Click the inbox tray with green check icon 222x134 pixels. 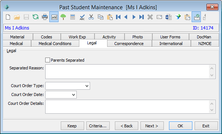point(196,17)
